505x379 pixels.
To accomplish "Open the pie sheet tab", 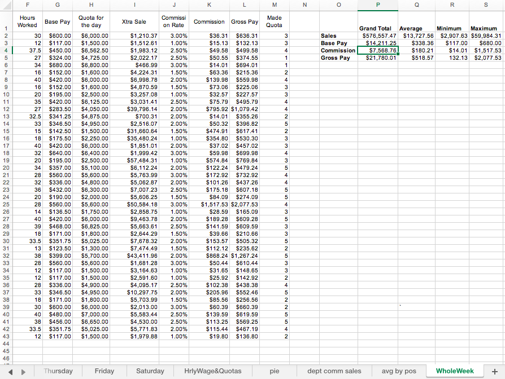I will tap(275, 371).
